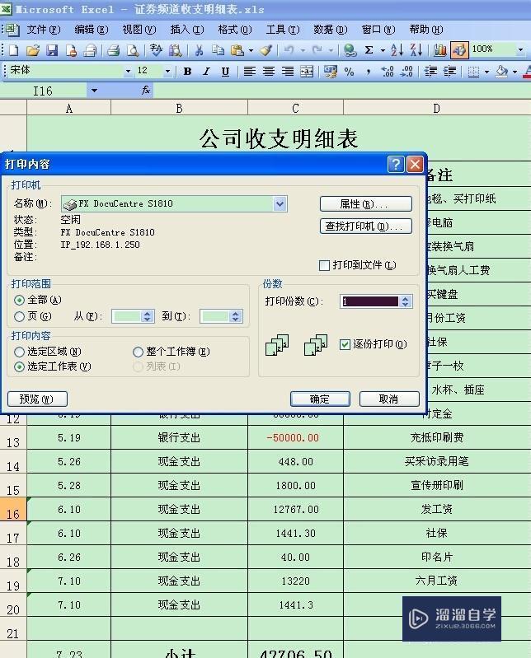Select the 选定区域 radio button
The width and height of the screenshot is (531, 658).
[x=19, y=352]
